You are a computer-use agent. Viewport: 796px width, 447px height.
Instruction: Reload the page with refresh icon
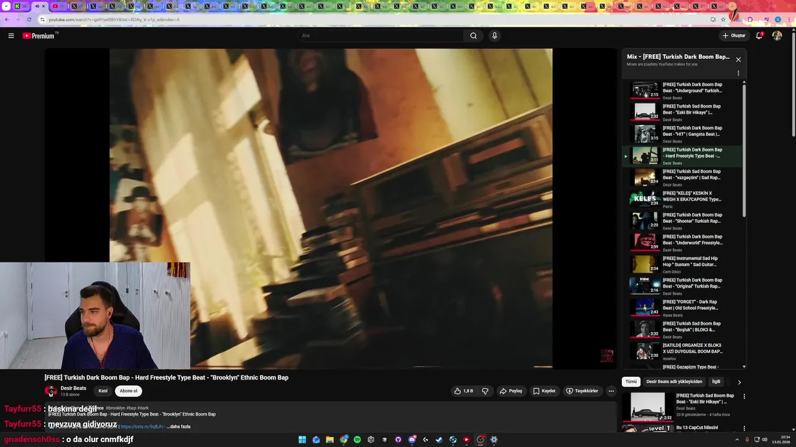click(29, 19)
